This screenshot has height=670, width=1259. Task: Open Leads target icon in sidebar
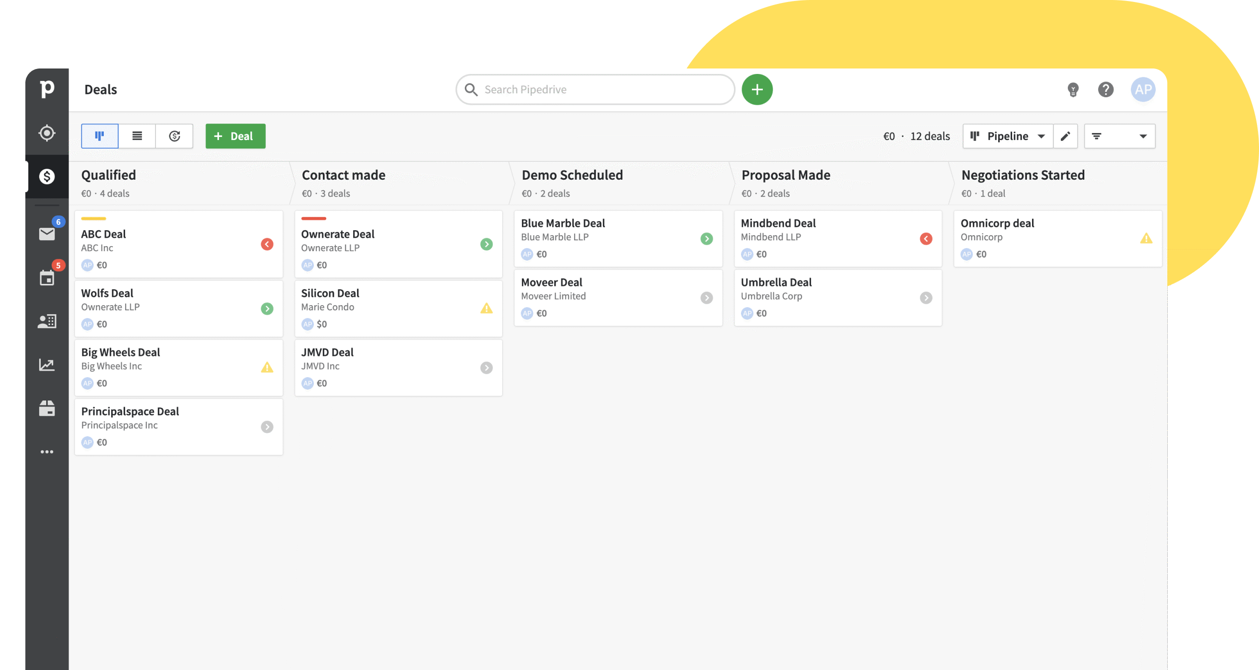point(47,133)
